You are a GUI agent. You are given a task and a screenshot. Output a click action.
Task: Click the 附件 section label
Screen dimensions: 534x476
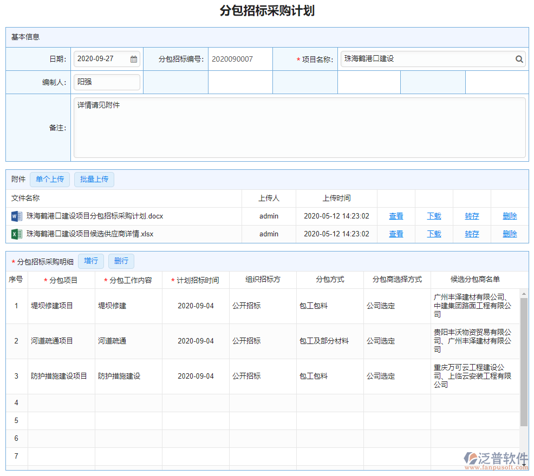pos(18,179)
